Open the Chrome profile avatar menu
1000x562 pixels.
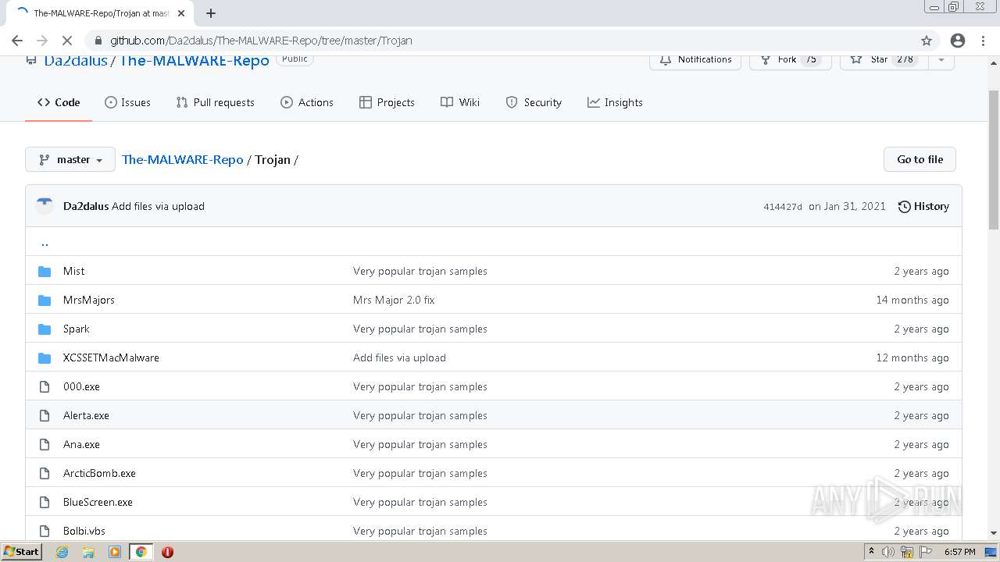[958, 41]
